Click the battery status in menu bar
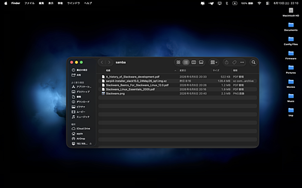Viewport: 302px width, 188px height. pos(247,3)
